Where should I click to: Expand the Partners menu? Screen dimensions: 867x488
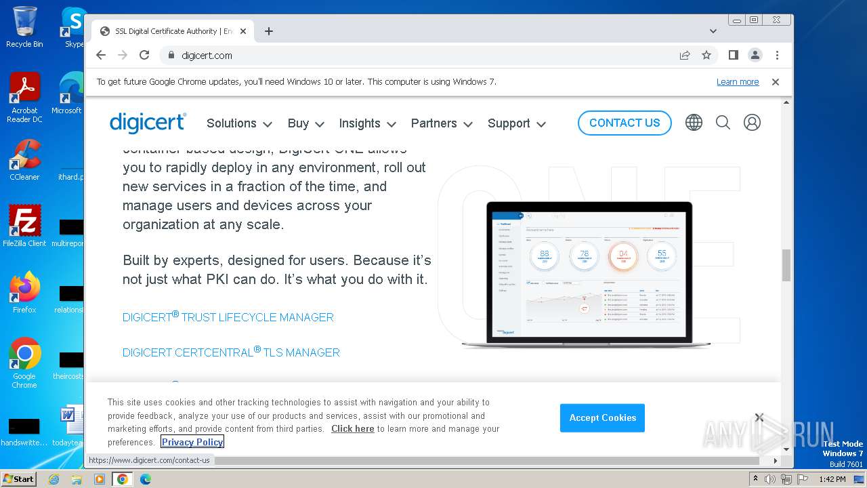pyautogui.click(x=442, y=123)
